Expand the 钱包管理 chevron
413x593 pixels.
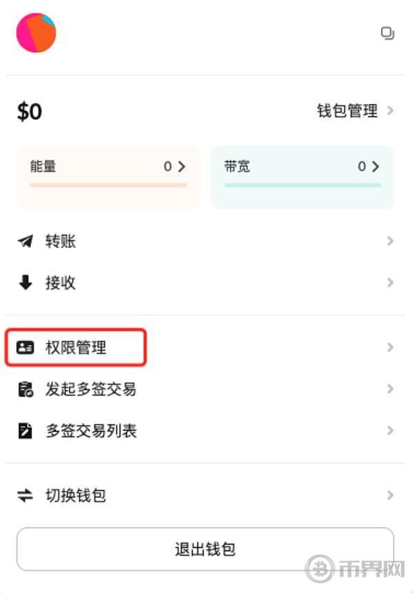tap(390, 111)
